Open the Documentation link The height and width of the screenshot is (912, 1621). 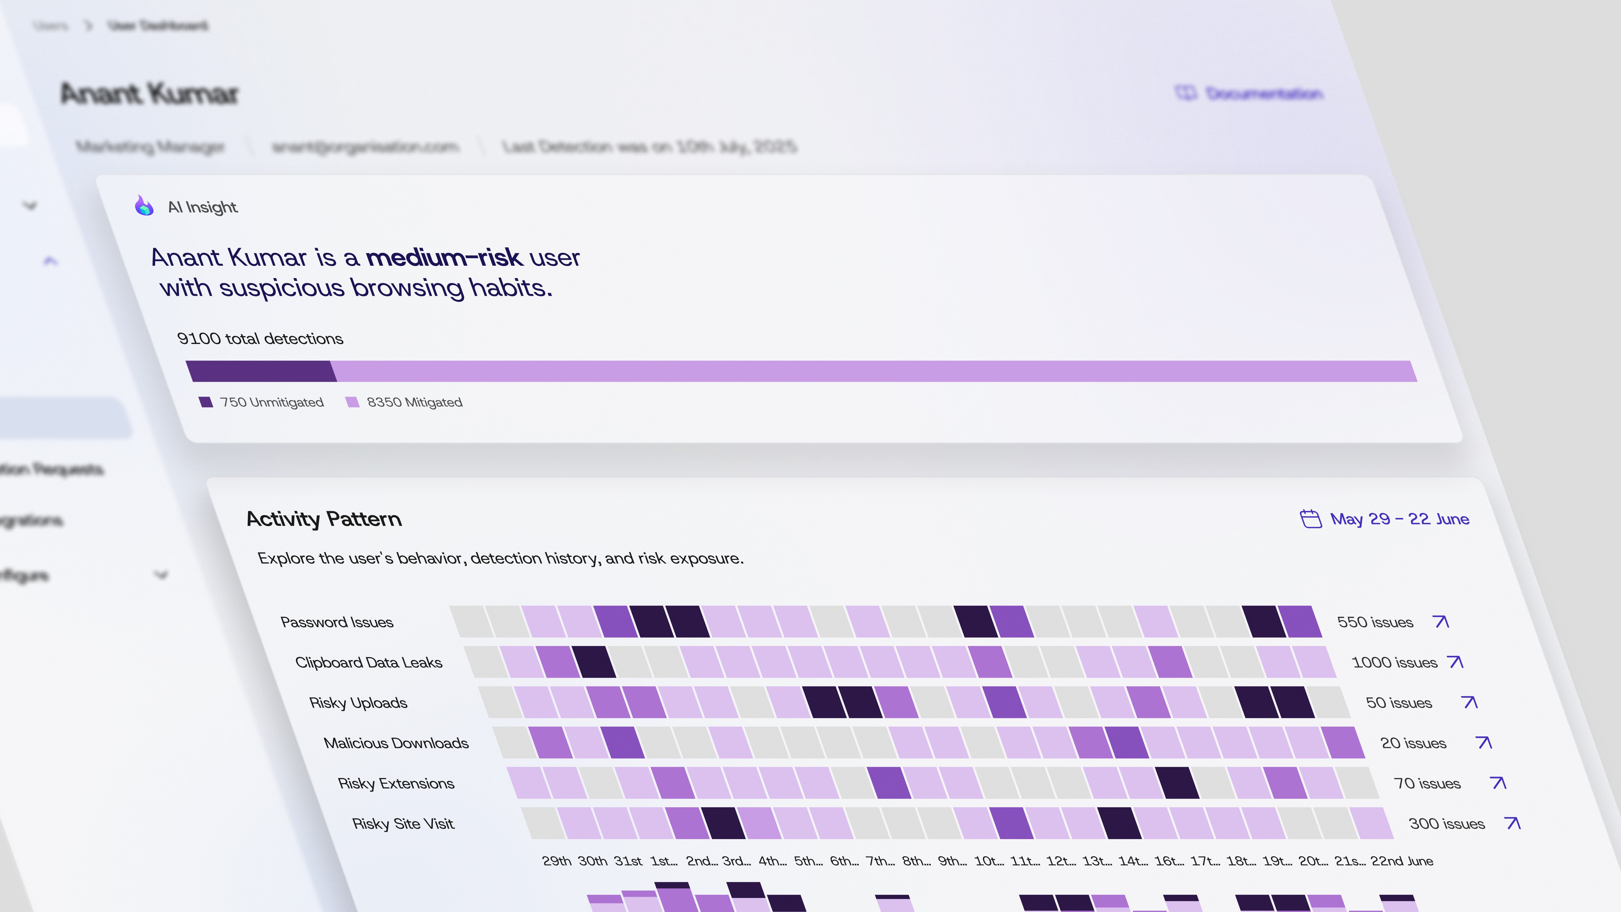coord(1265,94)
